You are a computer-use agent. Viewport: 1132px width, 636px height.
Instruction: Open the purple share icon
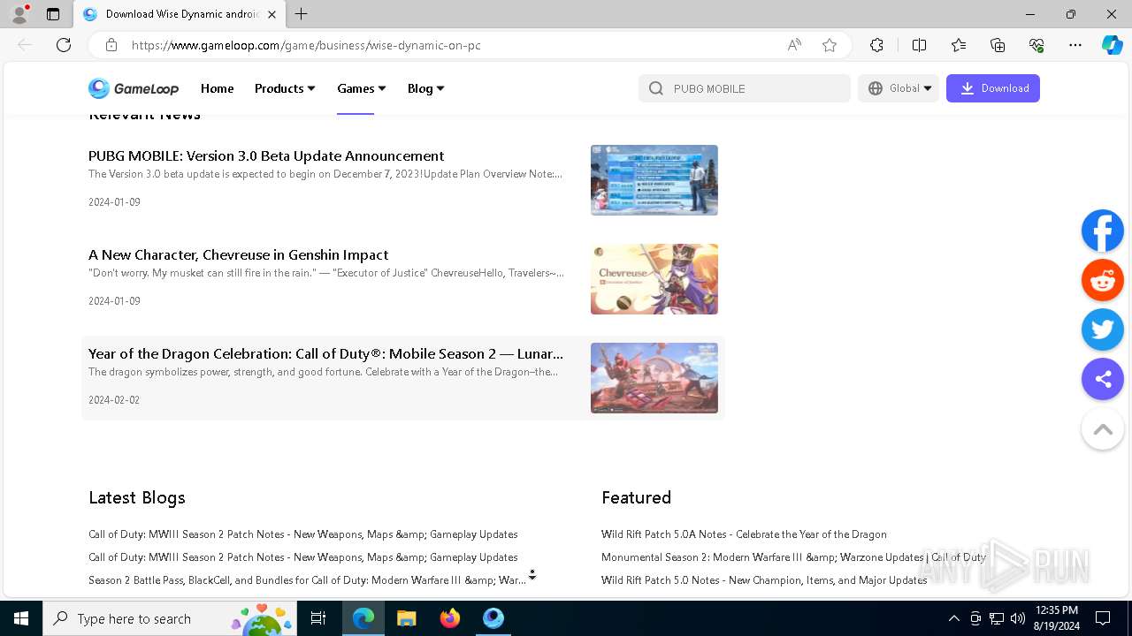tap(1103, 379)
